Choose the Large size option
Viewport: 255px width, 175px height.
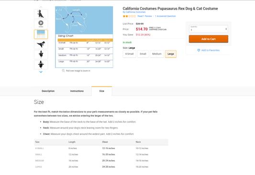171,54
